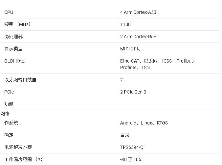Select the "MIPI DPI" display value
222x165 pixels.
(x=129, y=49)
